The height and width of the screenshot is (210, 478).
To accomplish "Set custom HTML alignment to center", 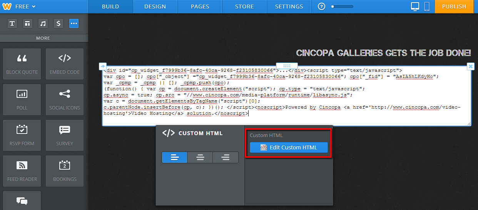I will [x=200, y=157].
